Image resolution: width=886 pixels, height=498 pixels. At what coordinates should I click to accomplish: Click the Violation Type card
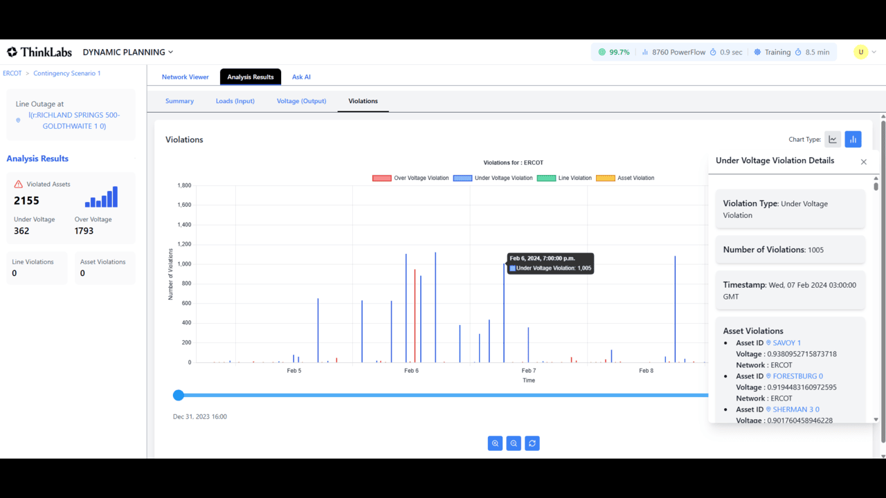pos(790,209)
